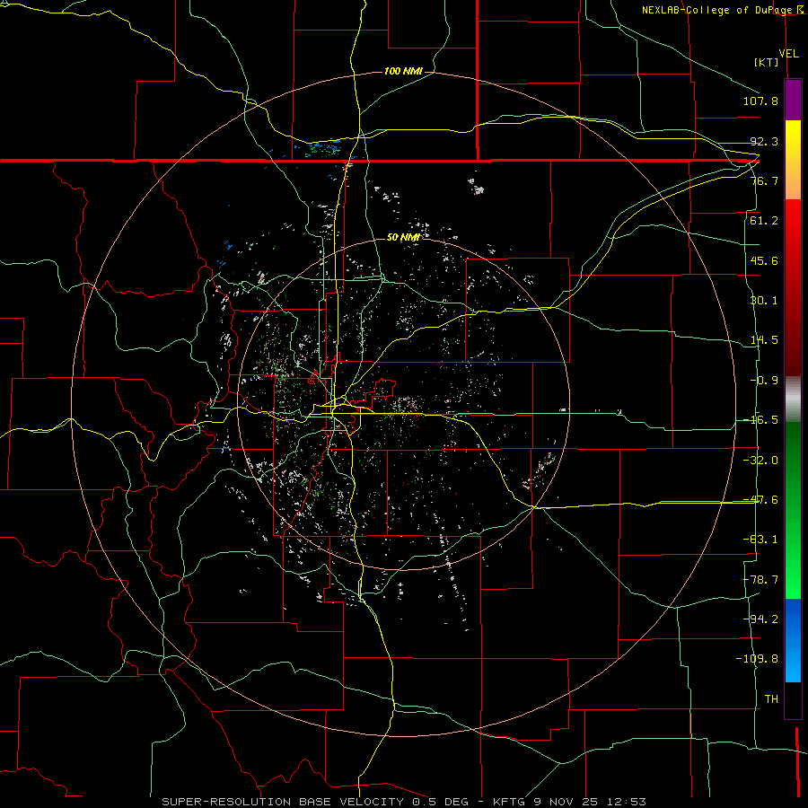
Task: Pick the yellow-orange segment of the color bar
Action: 793,160
